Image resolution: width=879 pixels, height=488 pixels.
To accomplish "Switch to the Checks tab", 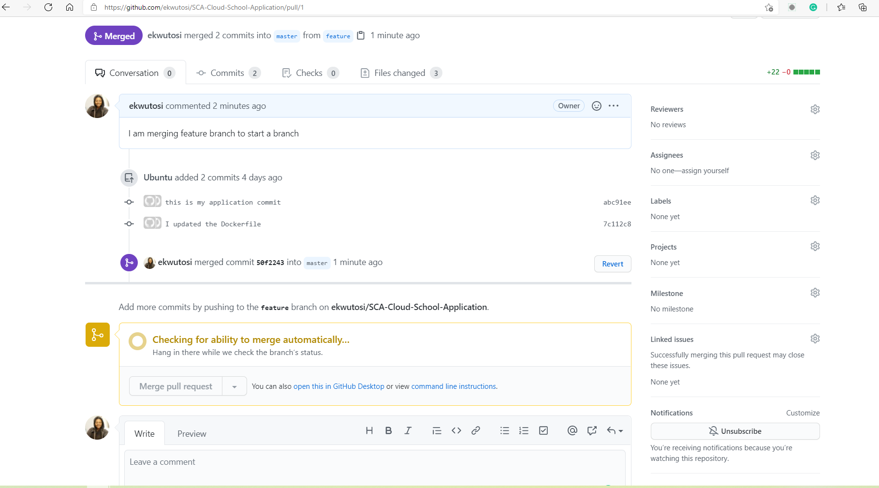I will pos(310,73).
